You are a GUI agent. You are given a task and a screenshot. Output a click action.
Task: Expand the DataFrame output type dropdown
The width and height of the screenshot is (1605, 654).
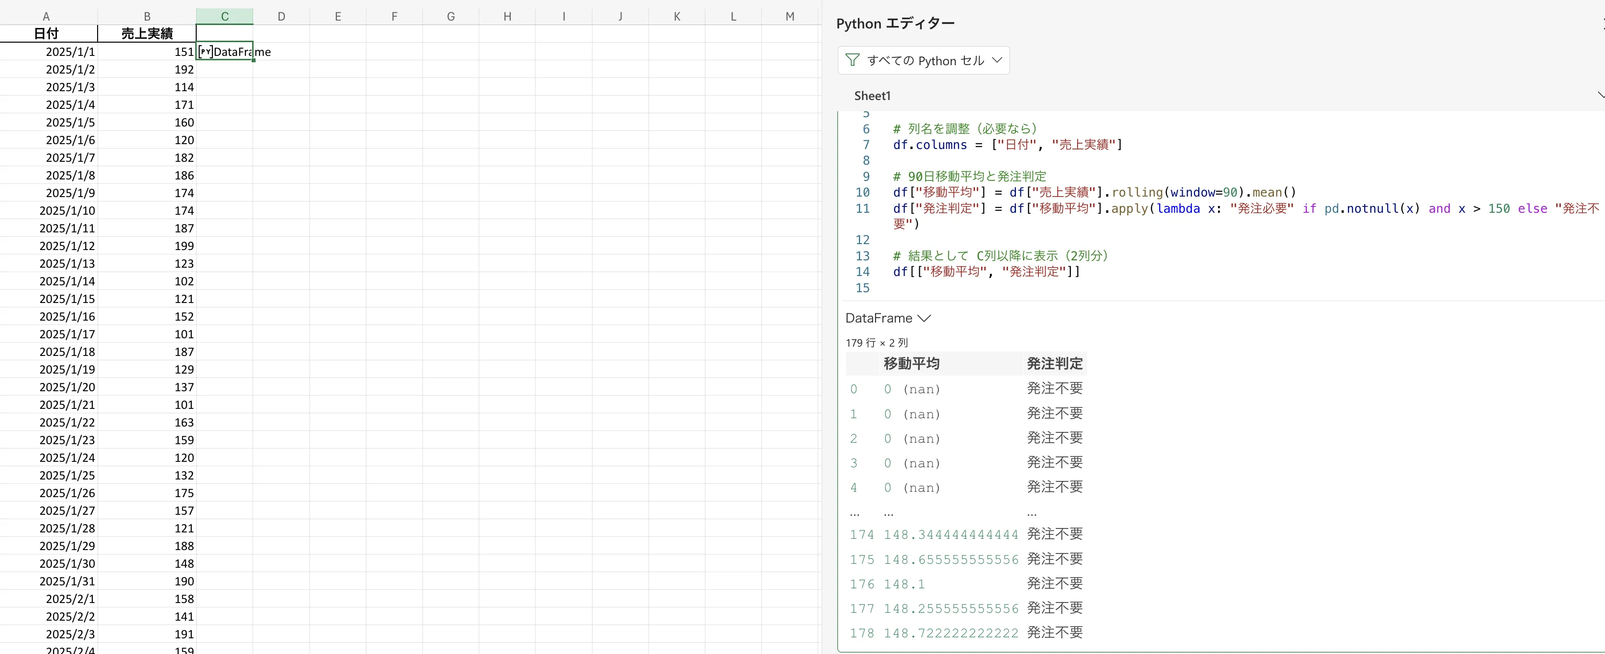(x=888, y=318)
